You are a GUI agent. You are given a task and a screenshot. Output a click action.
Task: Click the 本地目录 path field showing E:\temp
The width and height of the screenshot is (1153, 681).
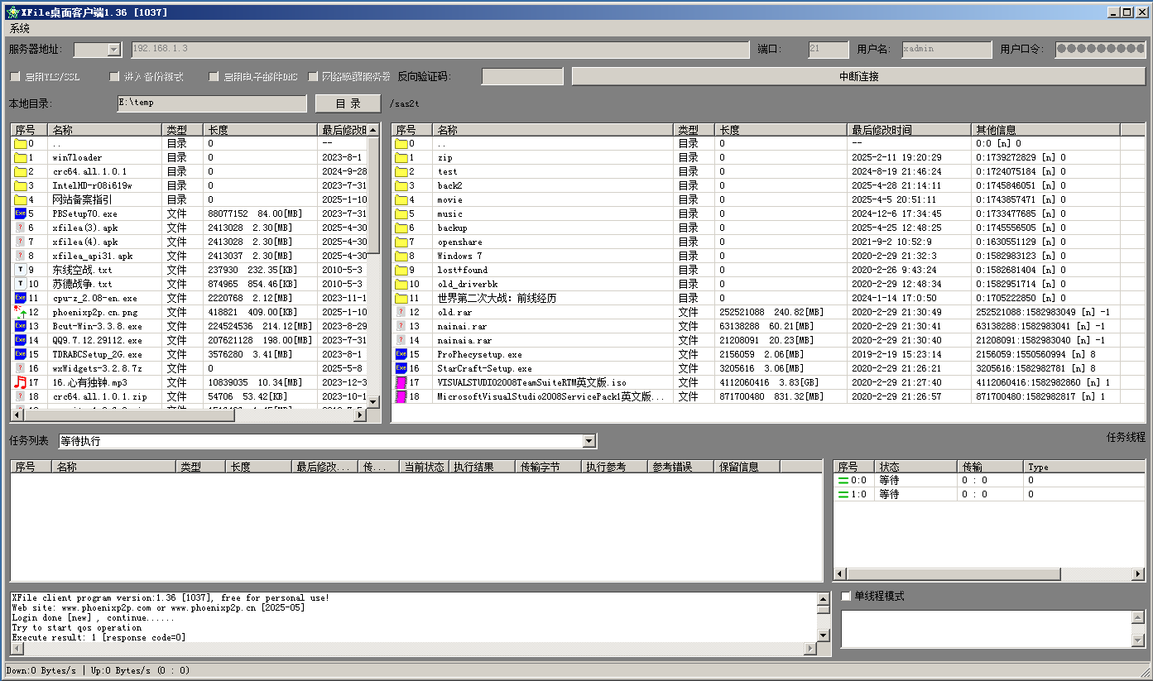point(211,103)
